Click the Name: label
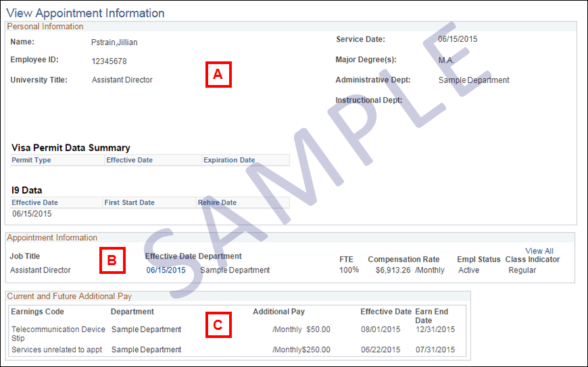 [x=22, y=42]
